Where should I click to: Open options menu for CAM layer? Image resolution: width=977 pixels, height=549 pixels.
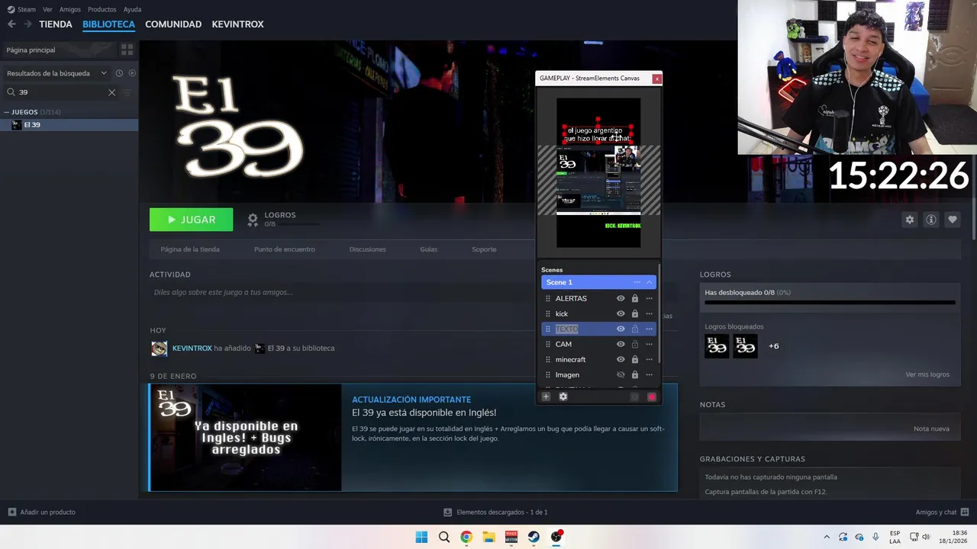[650, 344]
